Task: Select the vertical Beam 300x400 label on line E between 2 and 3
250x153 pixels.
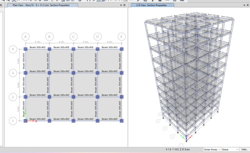Action: 120,85
